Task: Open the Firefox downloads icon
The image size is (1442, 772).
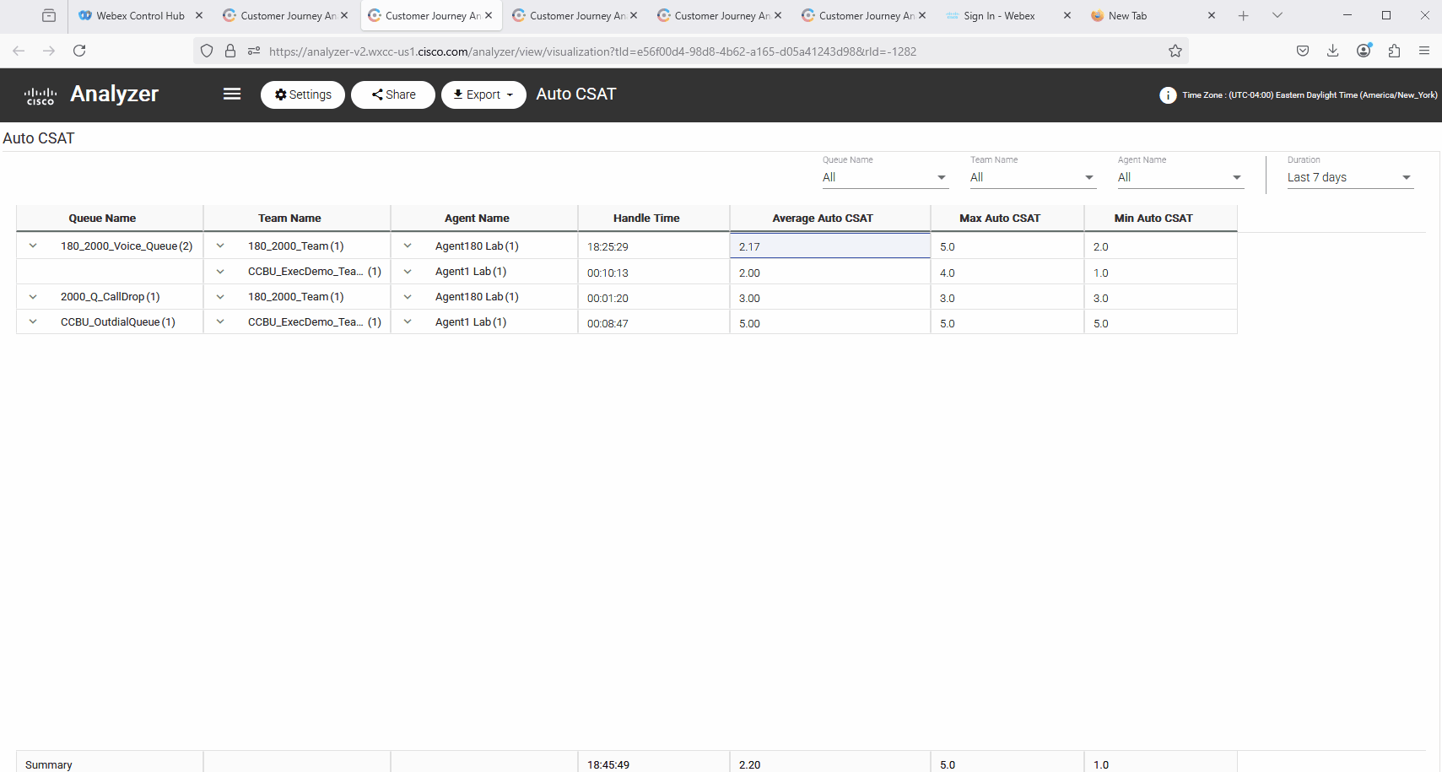Action: click(1332, 51)
